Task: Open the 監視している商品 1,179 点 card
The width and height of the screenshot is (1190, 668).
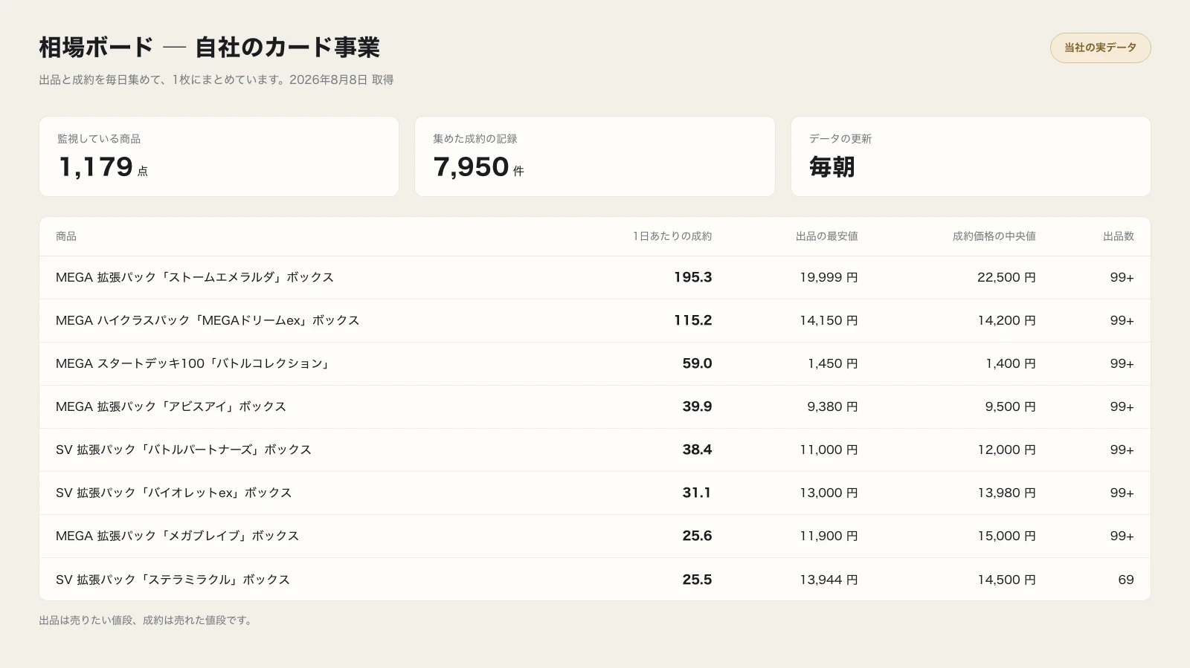Action: (x=219, y=156)
